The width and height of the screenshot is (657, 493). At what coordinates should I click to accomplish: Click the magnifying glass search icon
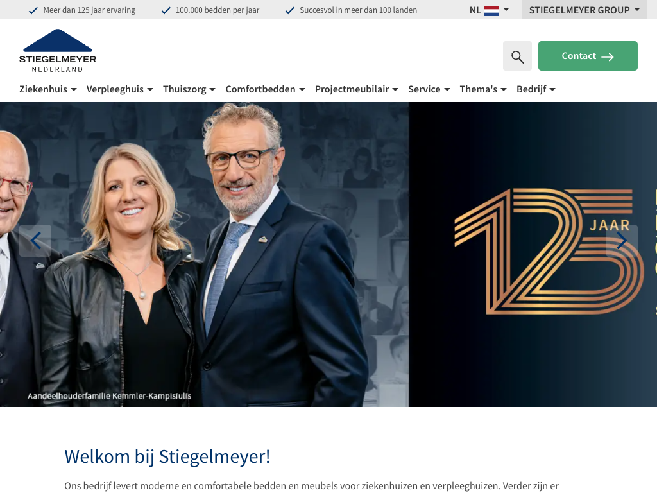point(518,56)
